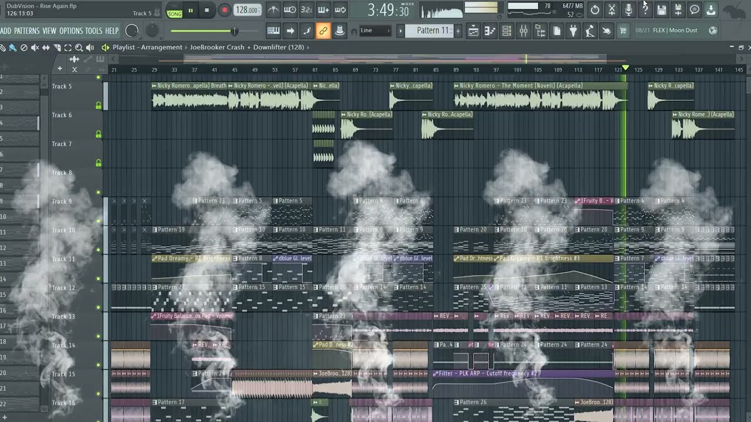This screenshot has height=422, width=751.
Task: Open the Playlist window
Action: click(473, 30)
